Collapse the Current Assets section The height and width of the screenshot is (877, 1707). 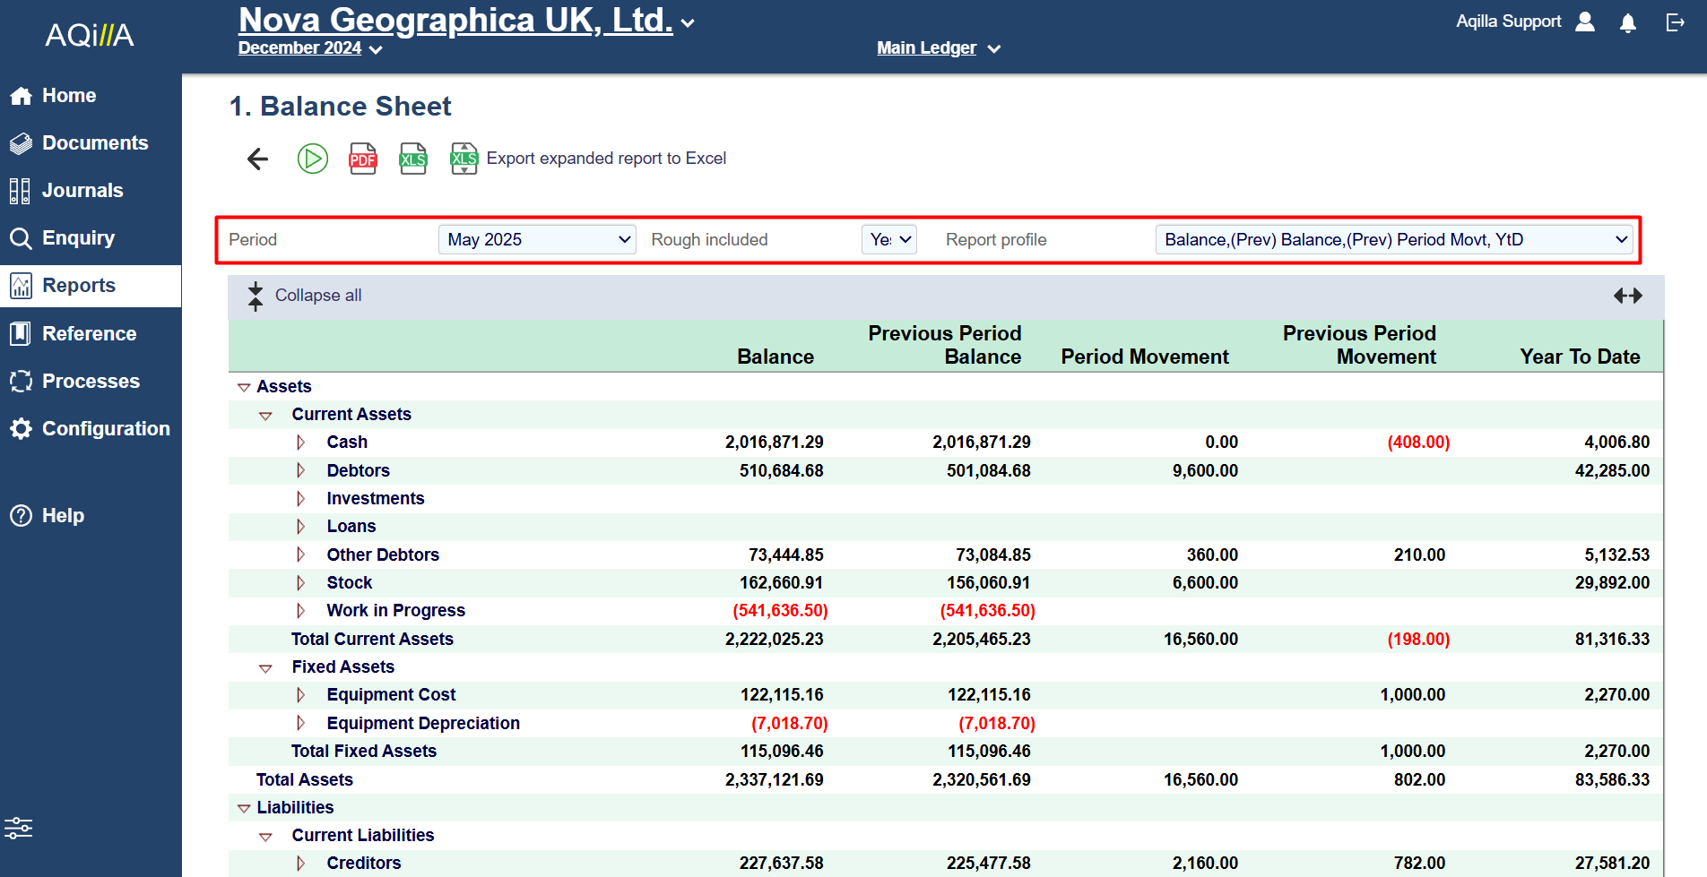tap(265, 416)
